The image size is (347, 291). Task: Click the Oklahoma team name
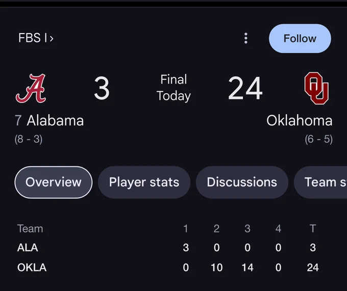click(299, 121)
